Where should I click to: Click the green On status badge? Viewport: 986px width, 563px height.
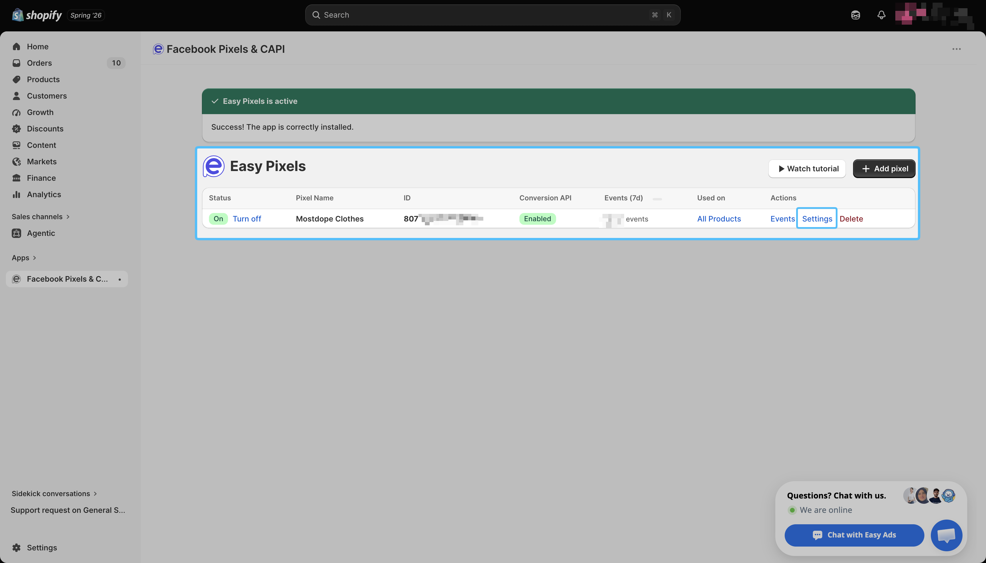point(218,219)
